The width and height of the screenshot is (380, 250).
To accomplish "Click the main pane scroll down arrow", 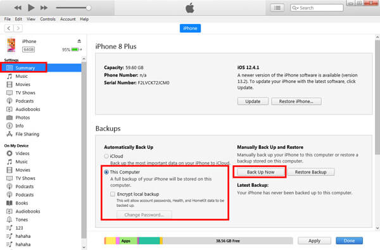I will tap(377, 228).
